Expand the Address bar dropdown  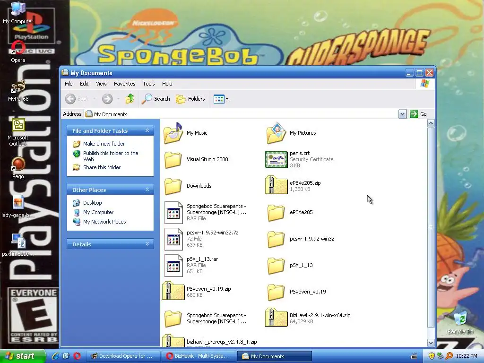click(402, 114)
